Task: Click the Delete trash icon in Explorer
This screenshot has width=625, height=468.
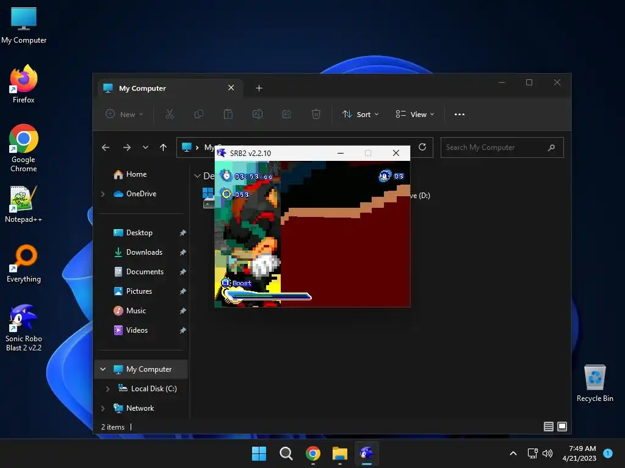Action: [316, 114]
